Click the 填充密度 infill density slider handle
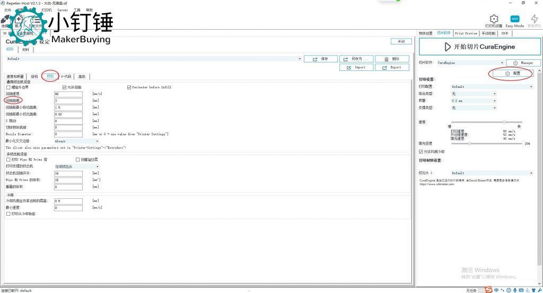 [469, 143]
